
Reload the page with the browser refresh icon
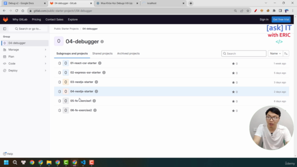tap(17, 11)
